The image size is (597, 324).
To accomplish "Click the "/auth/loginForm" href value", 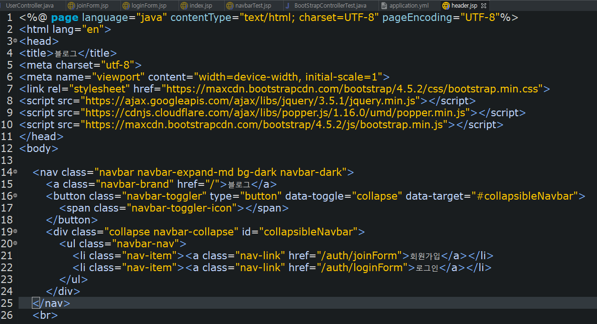I will pos(362,268).
